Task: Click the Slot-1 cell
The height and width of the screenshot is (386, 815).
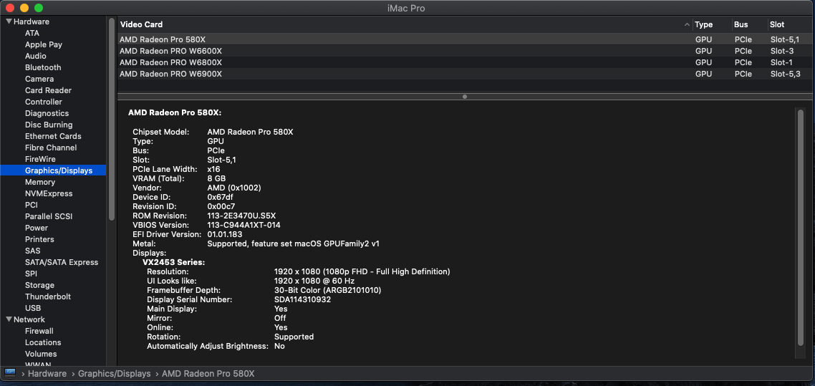Action: pyautogui.click(x=781, y=62)
